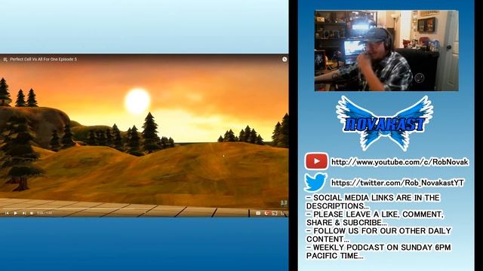Click 'PLEASE LEAVE A LIKE, COMMENT,' text
483x271 pixels.
coord(374,215)
